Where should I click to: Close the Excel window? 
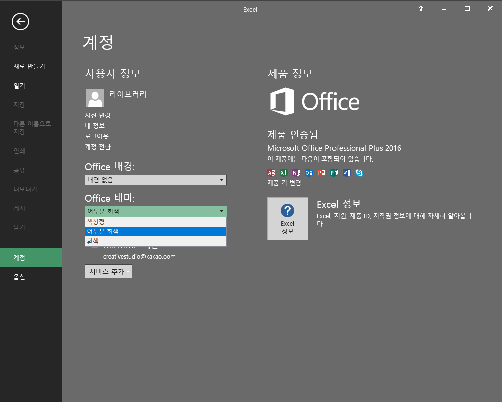pos(490,9)
